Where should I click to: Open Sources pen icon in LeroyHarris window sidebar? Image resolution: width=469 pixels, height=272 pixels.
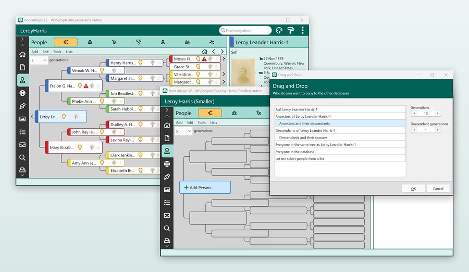click(22, 106)
